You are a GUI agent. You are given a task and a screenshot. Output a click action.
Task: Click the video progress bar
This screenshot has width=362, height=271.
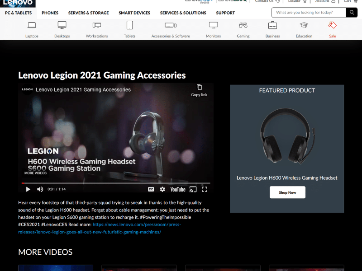pyautogui.click(x=116, y=183)
